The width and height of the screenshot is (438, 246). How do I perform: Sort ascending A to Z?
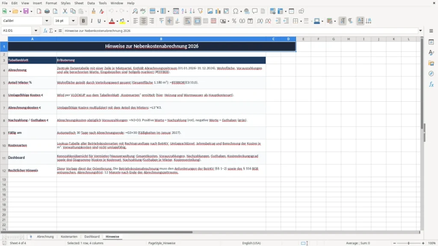184,11
